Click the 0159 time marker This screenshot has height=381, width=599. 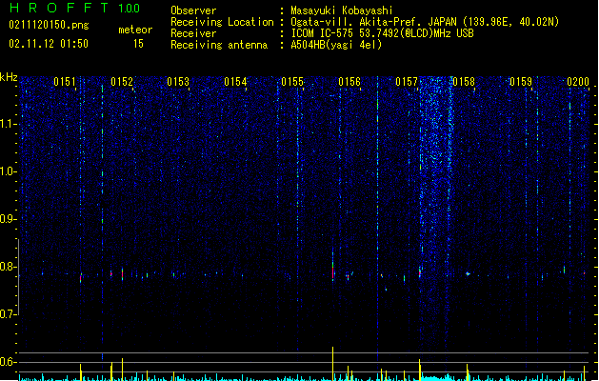pyautogui.click(x=521, y=82)
